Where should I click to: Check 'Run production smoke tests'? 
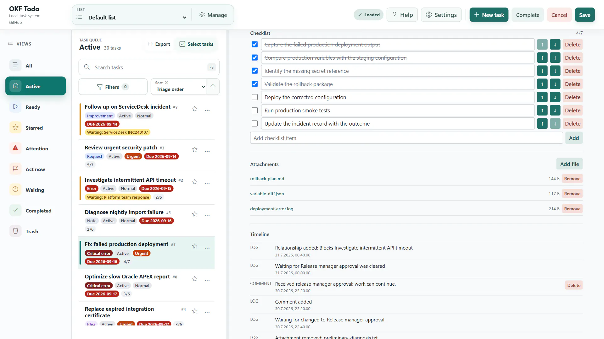[254, 110]
